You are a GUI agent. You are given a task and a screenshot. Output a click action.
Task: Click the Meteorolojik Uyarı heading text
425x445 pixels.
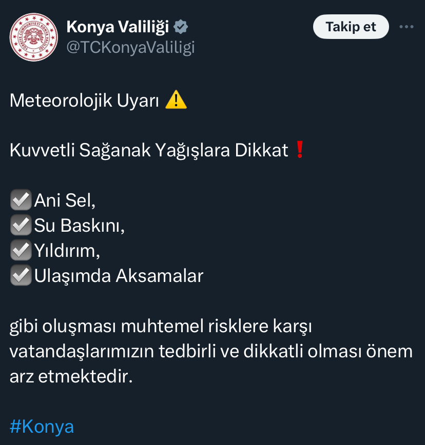click(x=84, y=100)
